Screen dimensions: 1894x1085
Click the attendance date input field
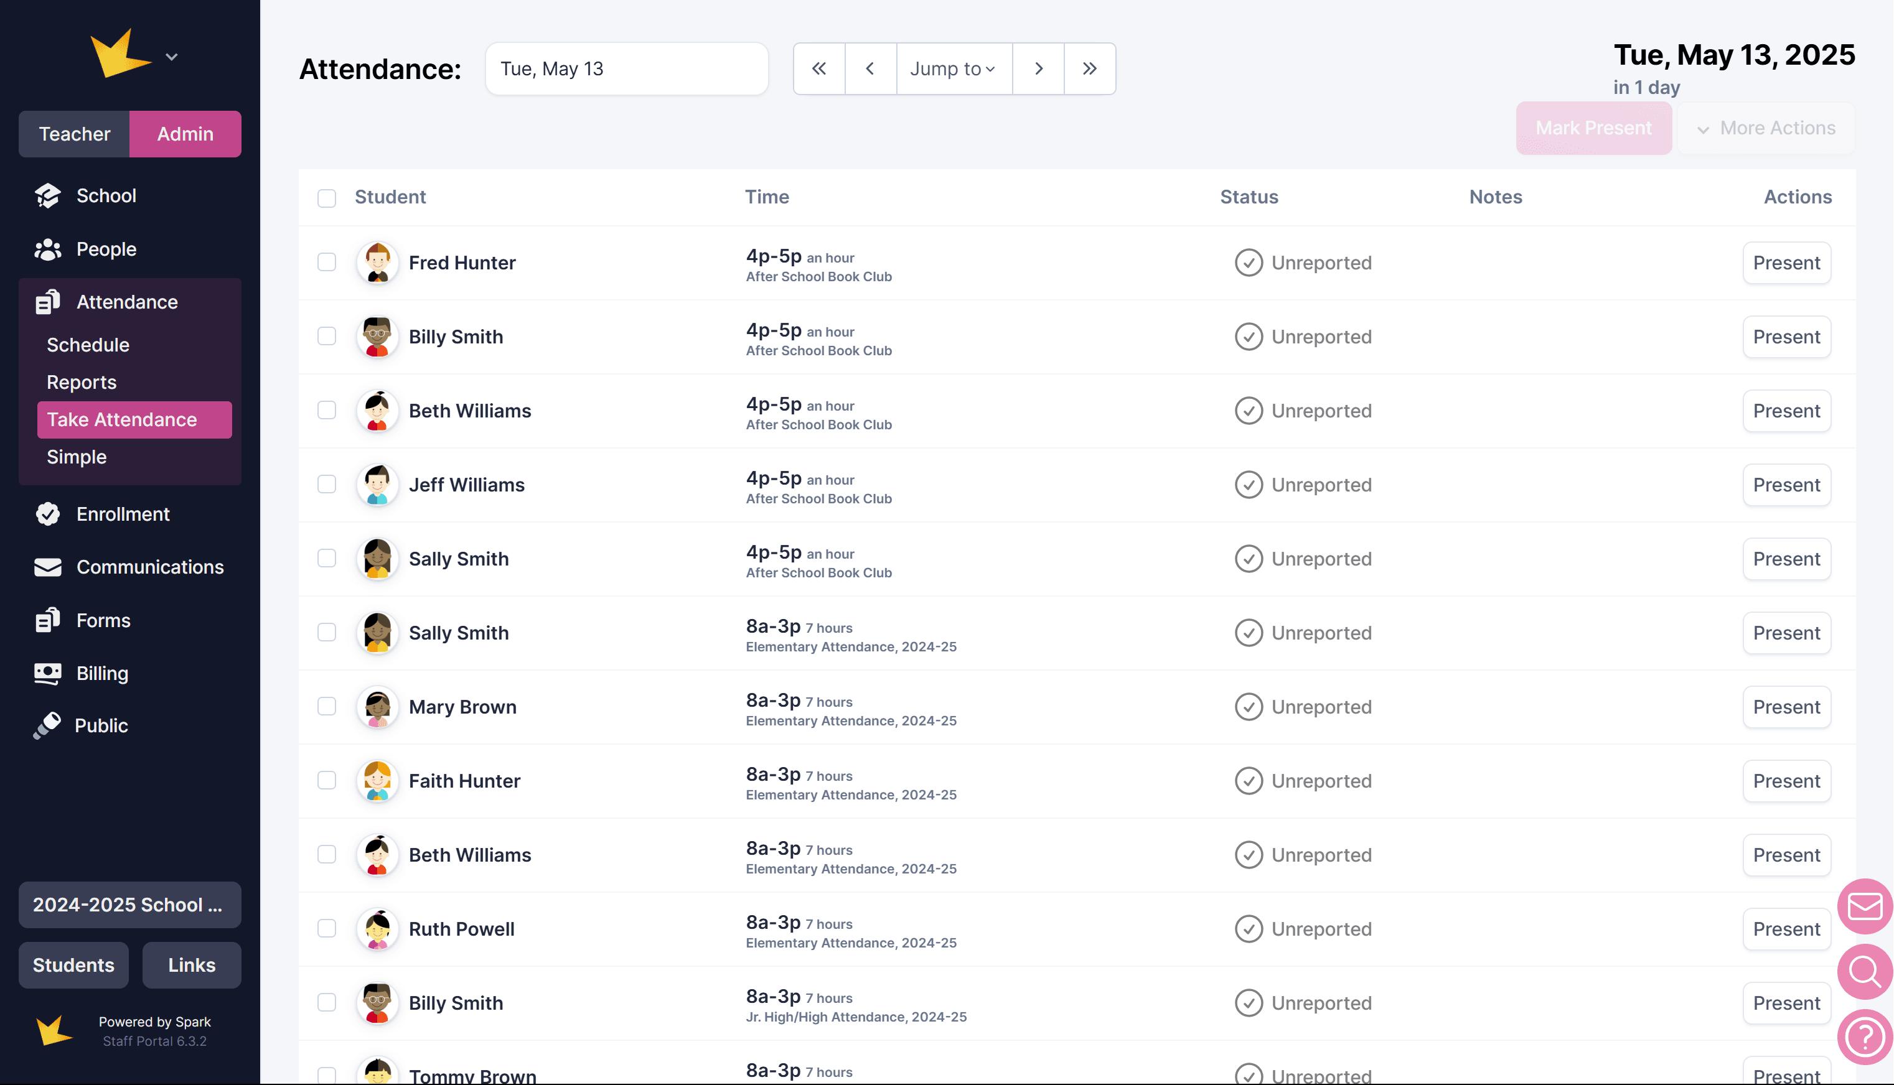click(x=626, y=68)
